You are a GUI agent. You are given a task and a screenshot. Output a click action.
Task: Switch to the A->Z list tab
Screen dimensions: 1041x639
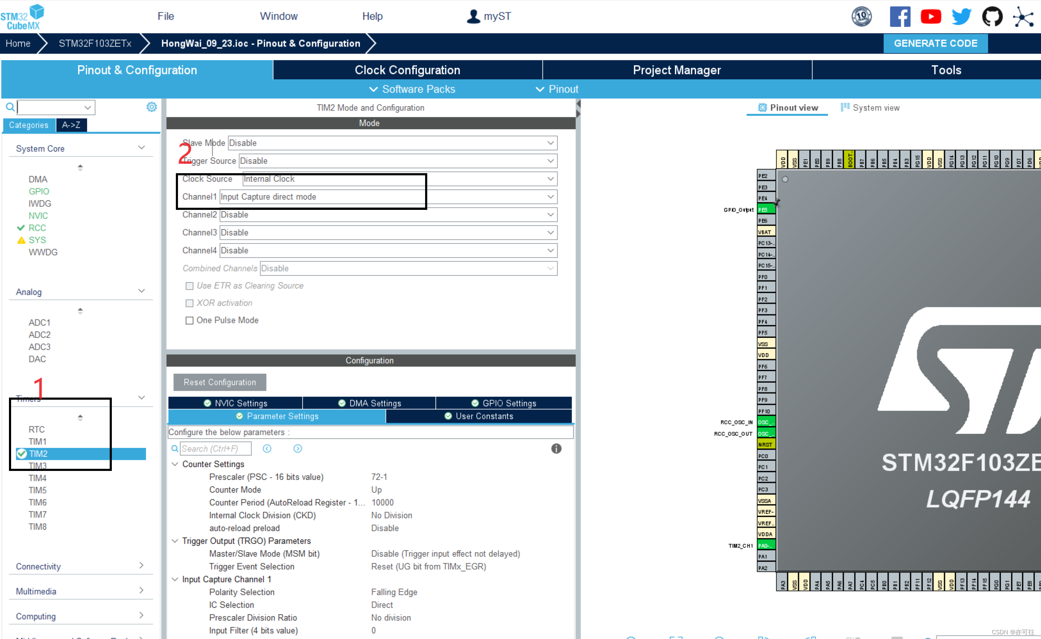(71, 125)
